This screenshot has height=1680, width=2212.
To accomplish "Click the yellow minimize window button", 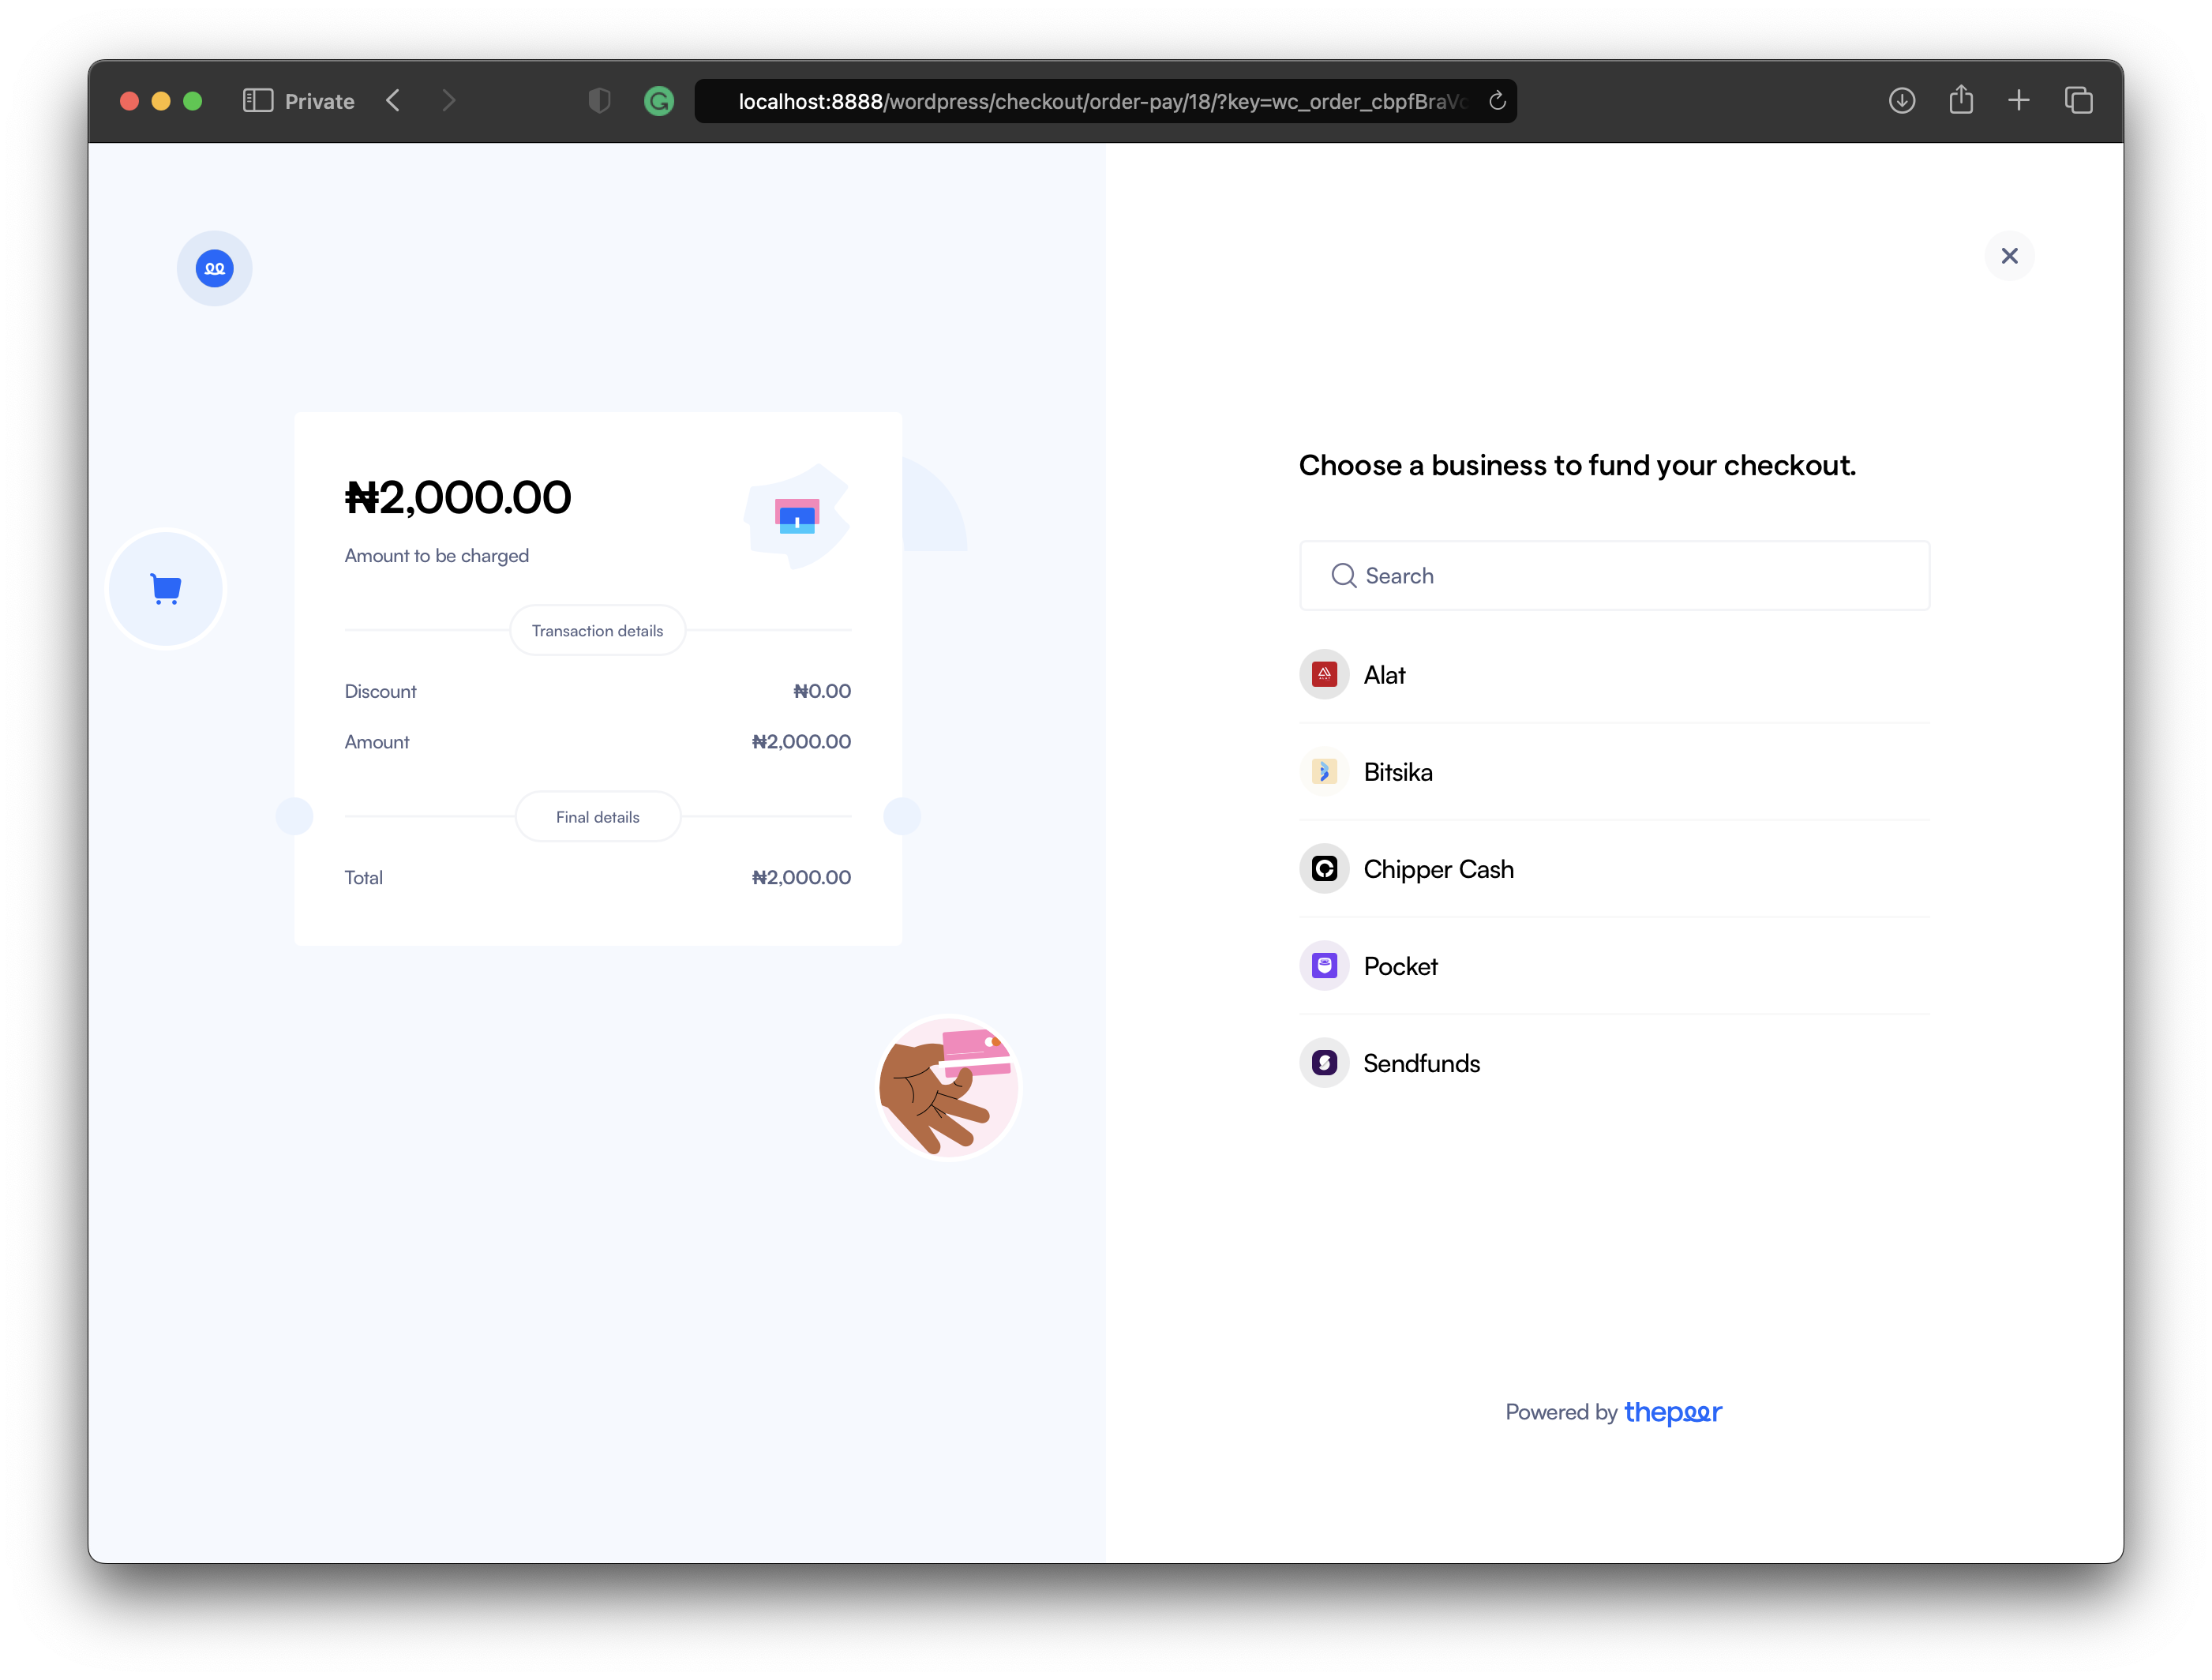I will [161, 101].
